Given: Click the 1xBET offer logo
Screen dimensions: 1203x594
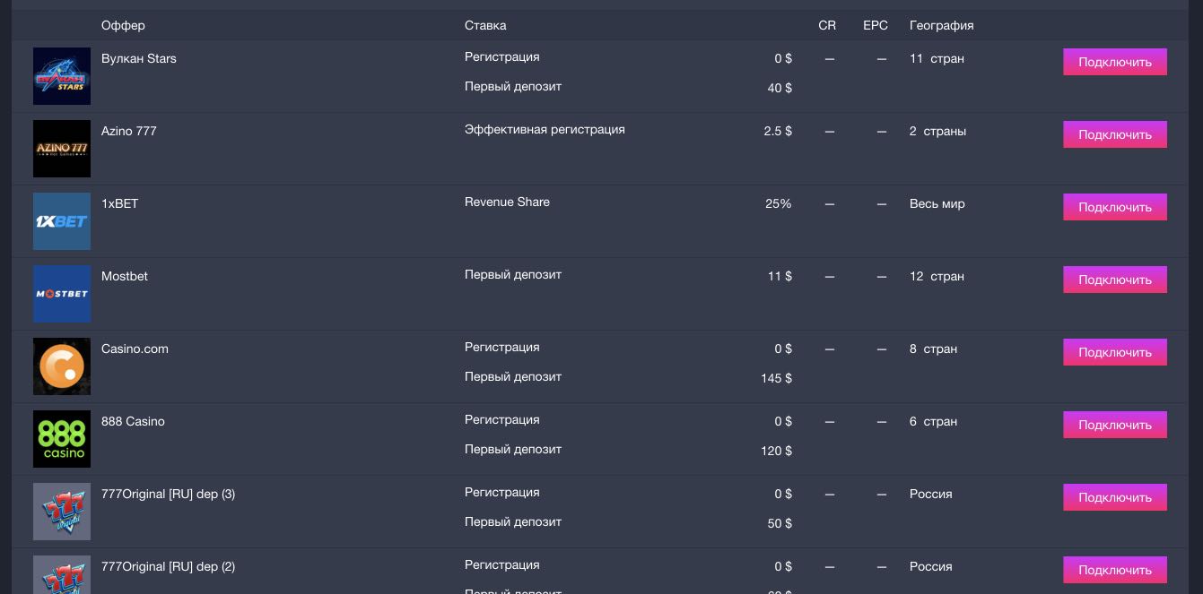Looking at the screenshot, I should click(x=62, y=221).
